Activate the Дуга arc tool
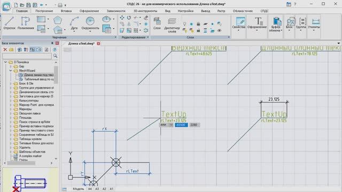 tap(74, 23)
